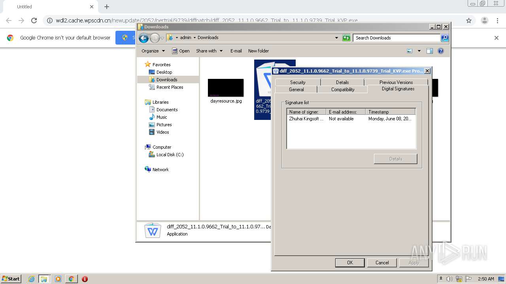Click Chrome's back navigation arrow
Screen dimensions: 506x284
(9, 21)
